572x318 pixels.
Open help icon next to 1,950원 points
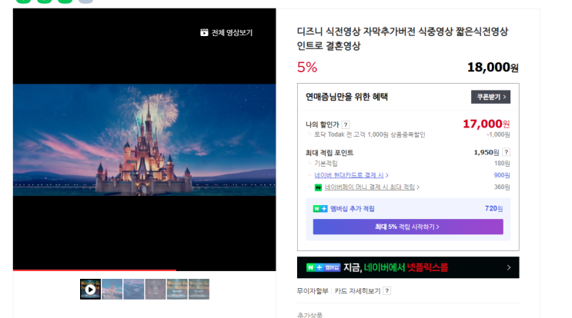[506, 152]
